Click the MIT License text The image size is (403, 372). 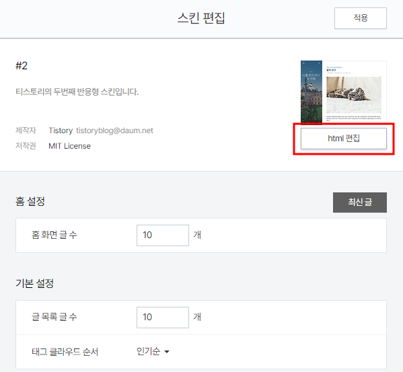[70, 146]
